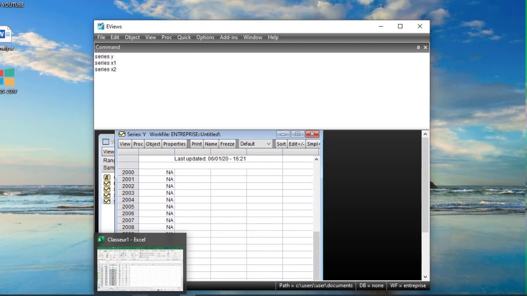Open the Add-ins menu
Image resolution: width=527 pixels, height=296 pixels.
point(229,37)
